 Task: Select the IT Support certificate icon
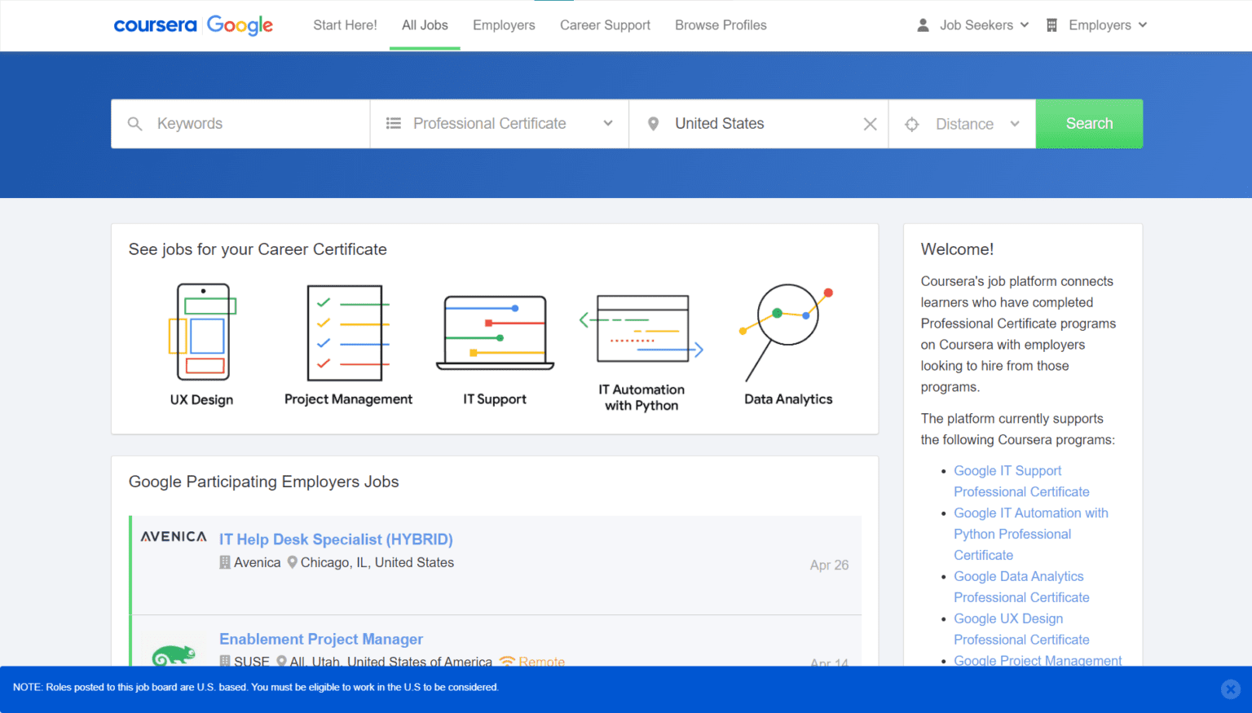tap(494, 332)
